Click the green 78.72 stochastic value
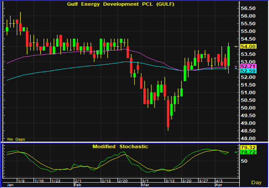The width and height of the screenshot is (269, 188). coord(248,152)
